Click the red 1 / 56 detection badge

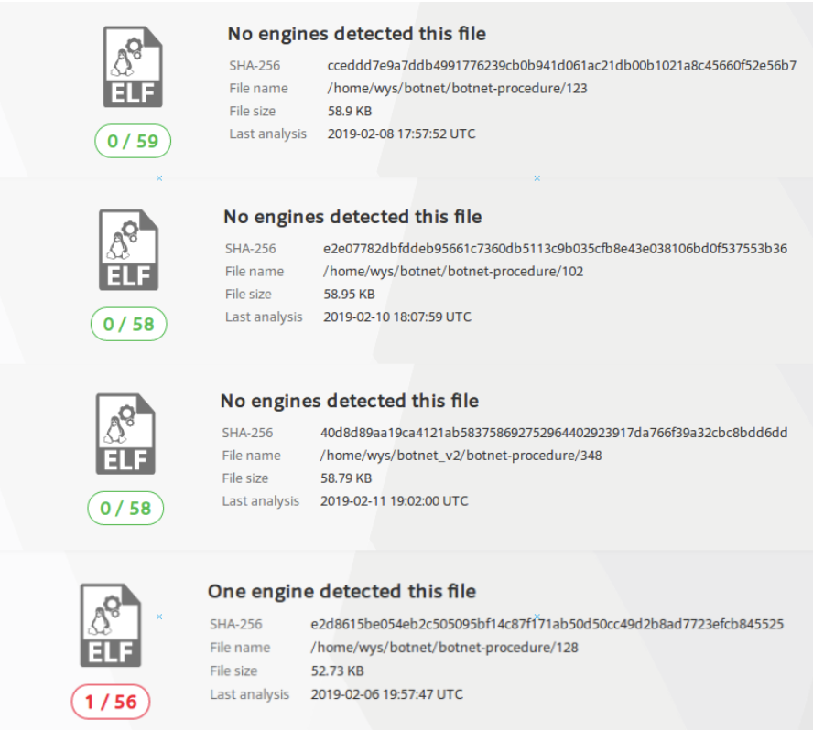(110, 702)
